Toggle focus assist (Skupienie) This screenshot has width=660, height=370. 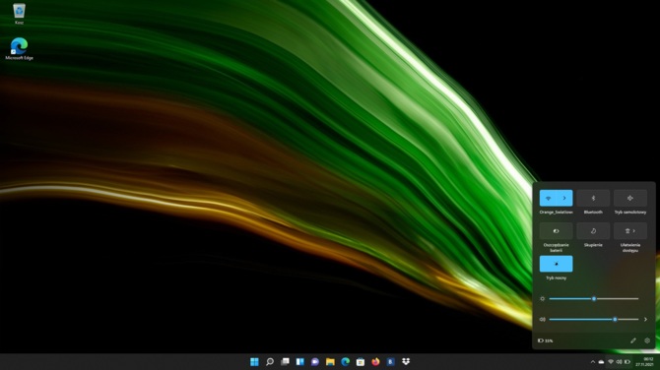[593, 231]
